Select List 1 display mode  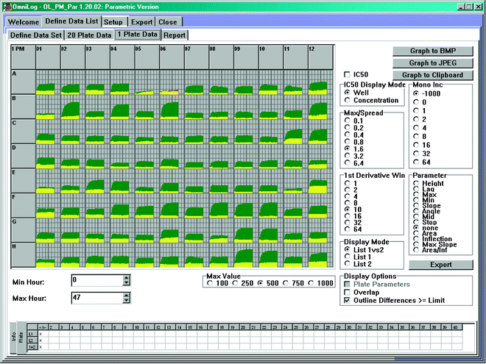[x=347, y=257]
